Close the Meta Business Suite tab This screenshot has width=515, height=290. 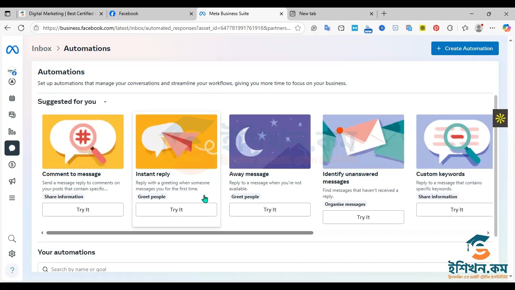pos(281,14)
